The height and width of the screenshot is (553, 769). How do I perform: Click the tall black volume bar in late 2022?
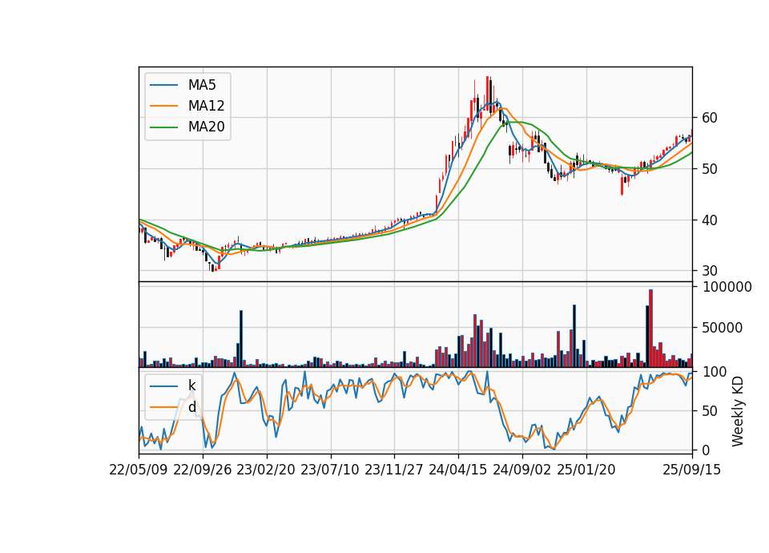coord(241,339)
